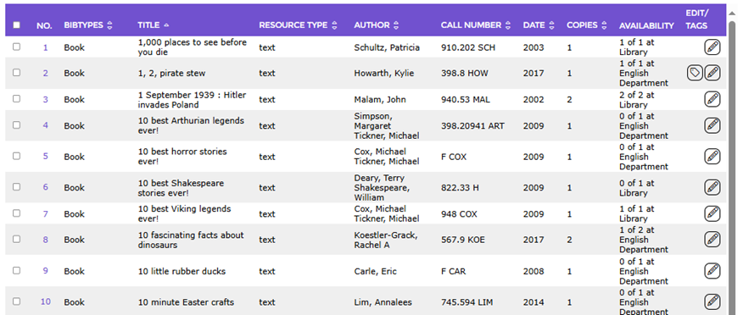Check the horror stories row box
The height and width of the screenshot is (315, 743).
[17, 156]
